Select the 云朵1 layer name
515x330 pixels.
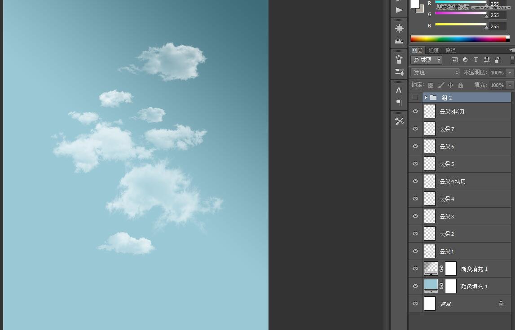[447, 251]
